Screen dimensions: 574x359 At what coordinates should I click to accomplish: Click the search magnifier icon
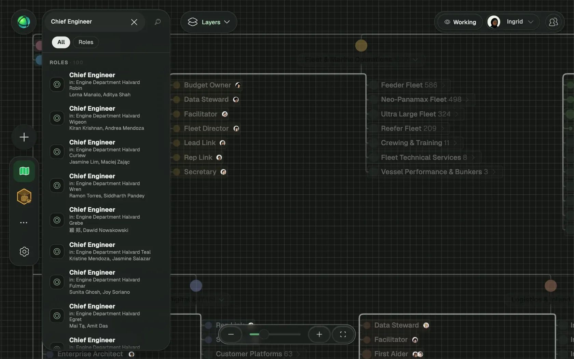click(x=158, y=22)
